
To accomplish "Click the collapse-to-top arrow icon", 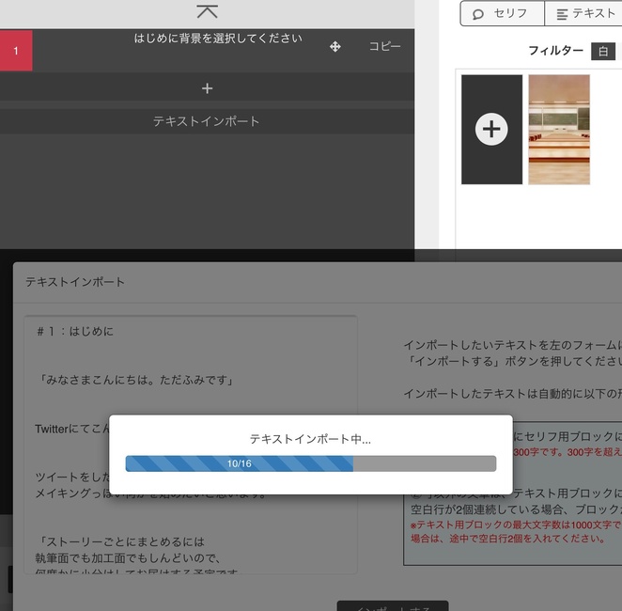I will click(207, 12).
